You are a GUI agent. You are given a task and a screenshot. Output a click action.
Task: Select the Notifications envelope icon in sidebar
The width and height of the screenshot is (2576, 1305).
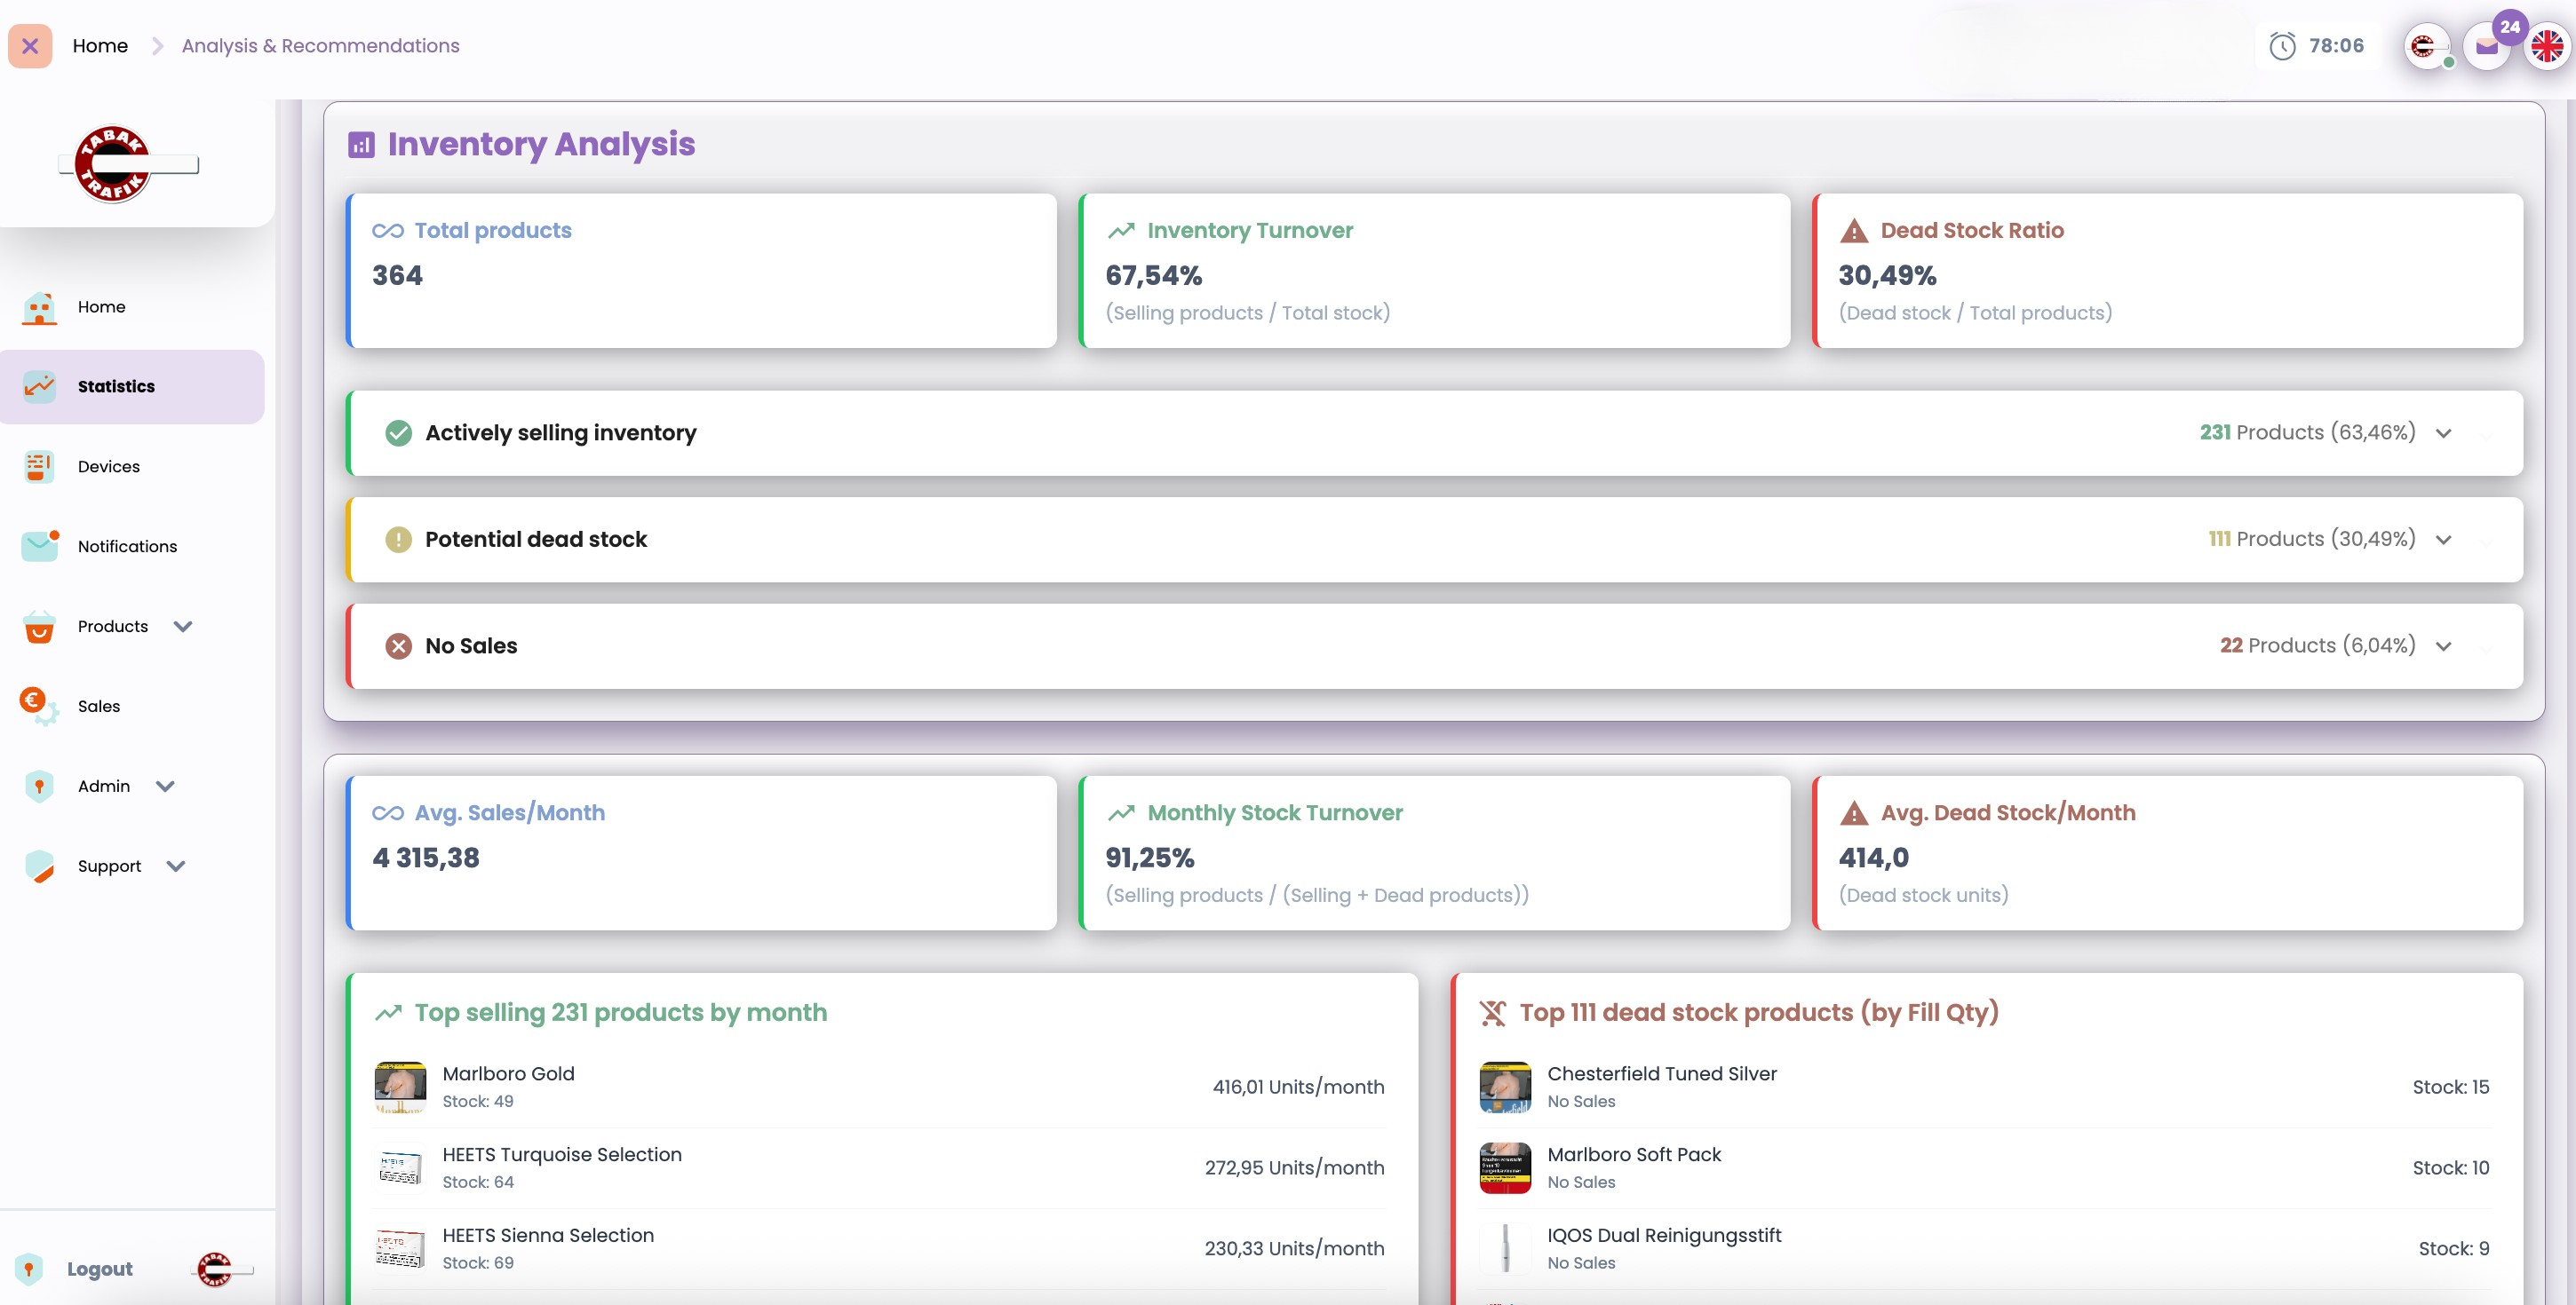(37, 546)
